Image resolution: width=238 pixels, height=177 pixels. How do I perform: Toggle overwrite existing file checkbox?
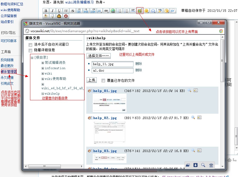click(x=103, y=80)
